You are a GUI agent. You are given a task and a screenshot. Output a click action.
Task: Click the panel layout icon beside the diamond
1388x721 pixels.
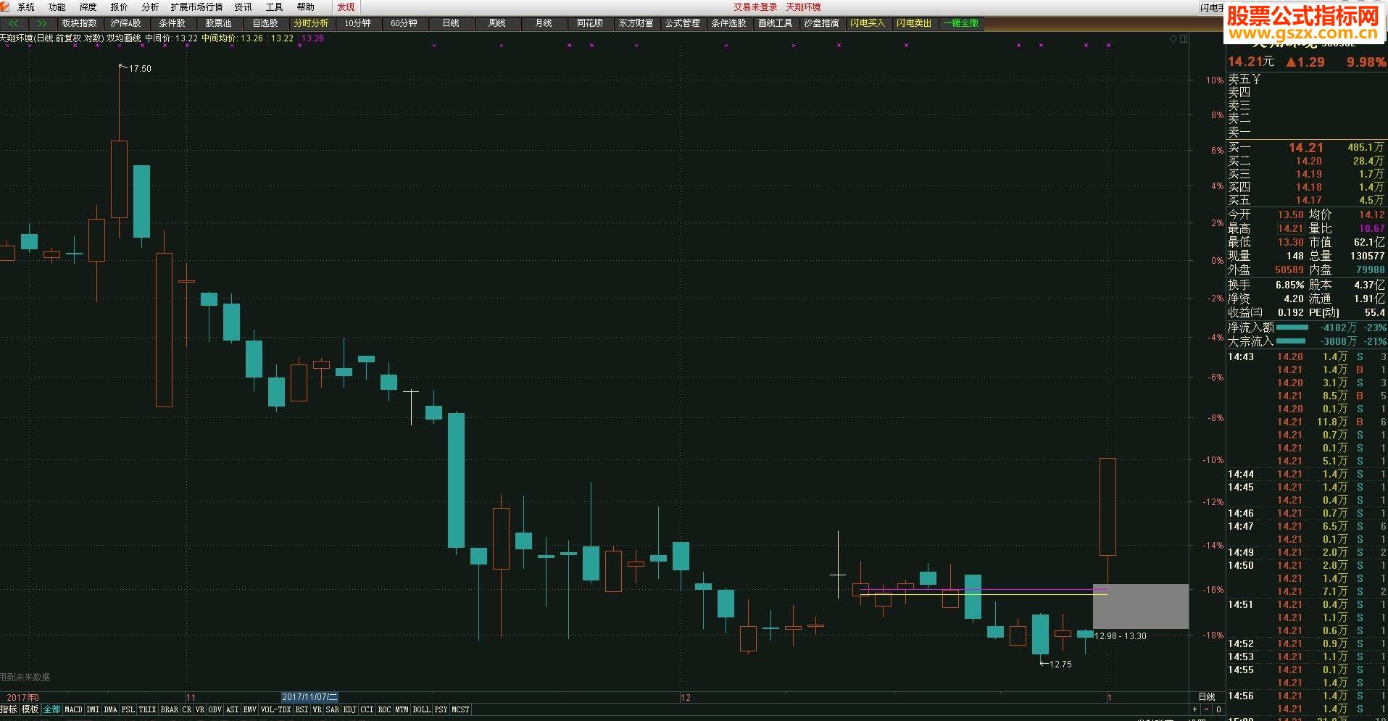coord(1184,39)
